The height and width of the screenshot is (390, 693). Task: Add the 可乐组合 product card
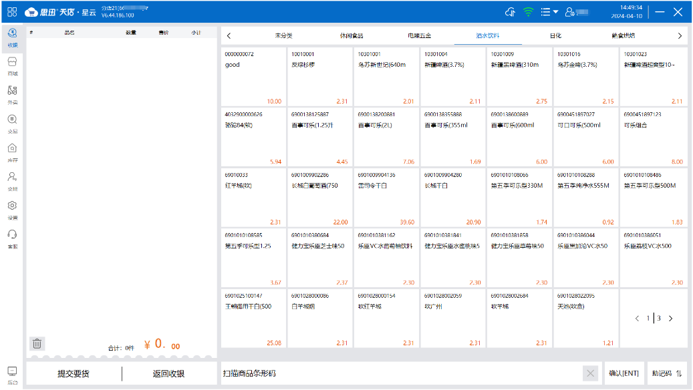(654, 138)
